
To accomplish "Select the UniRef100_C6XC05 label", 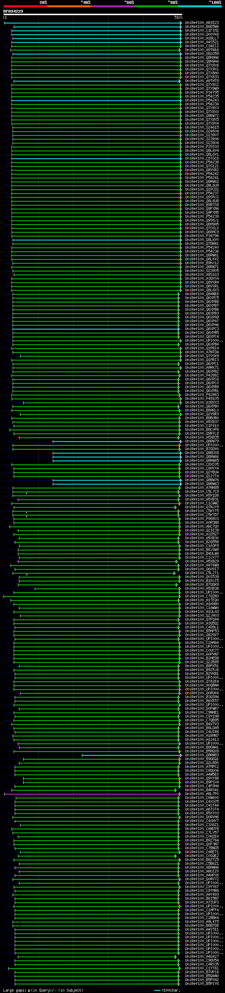I will [201, 465].
